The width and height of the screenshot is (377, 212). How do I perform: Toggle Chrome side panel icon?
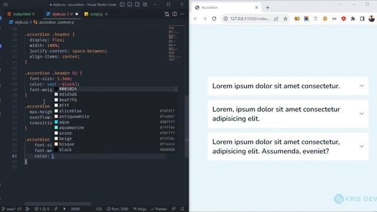point(362,19)
